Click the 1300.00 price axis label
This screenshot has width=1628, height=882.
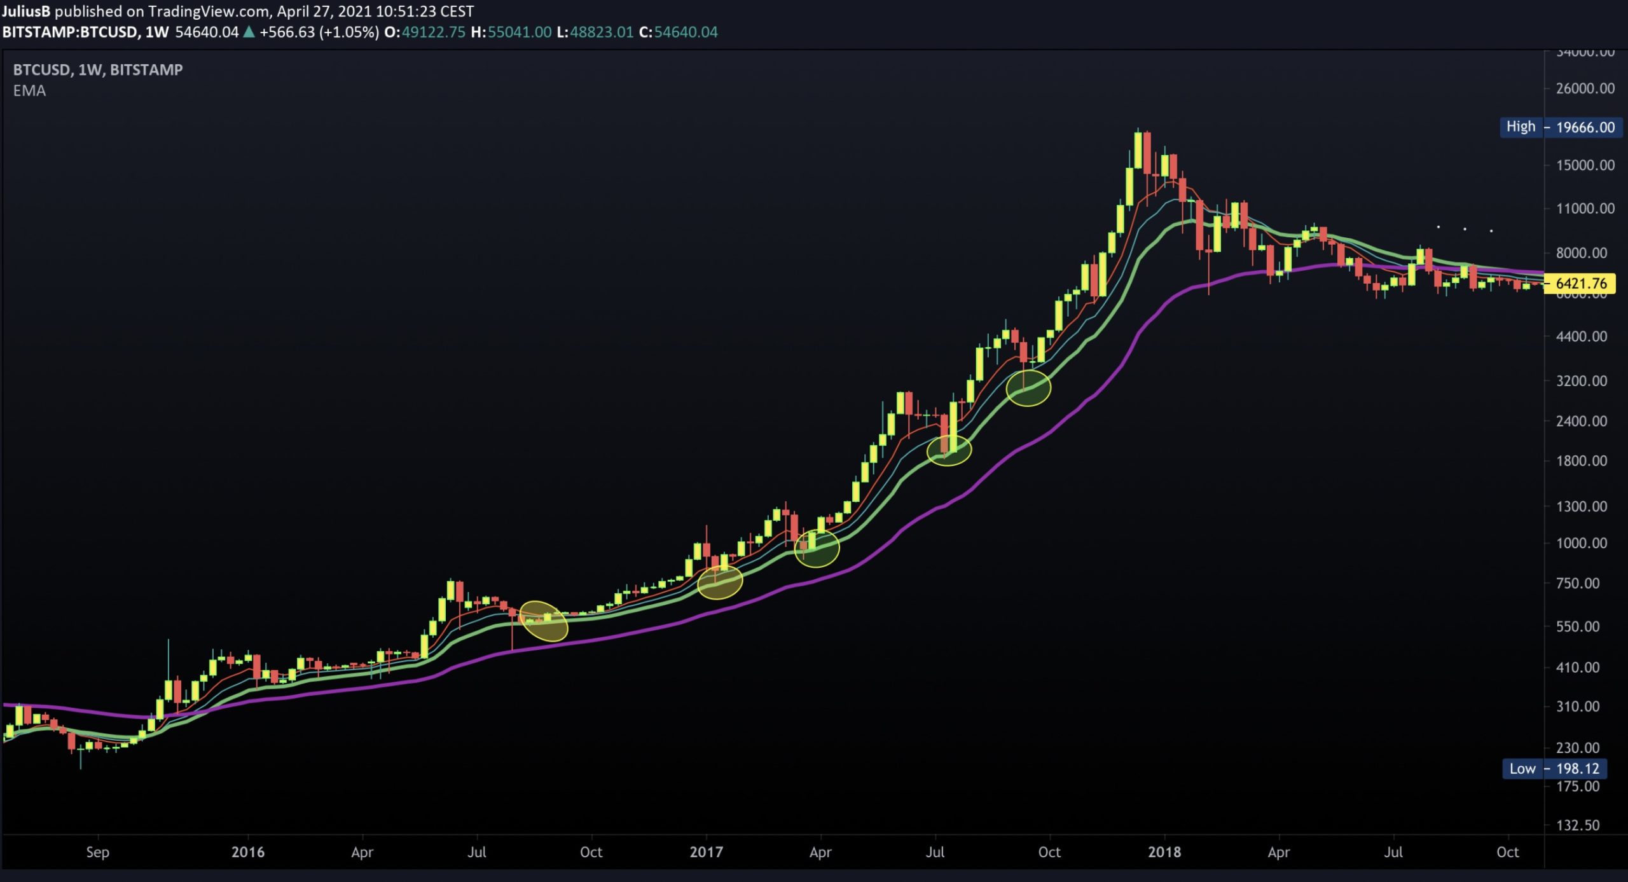click(x=1581, y=507)
